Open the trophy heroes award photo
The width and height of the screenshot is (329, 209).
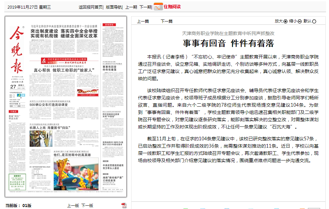[76, 174]
